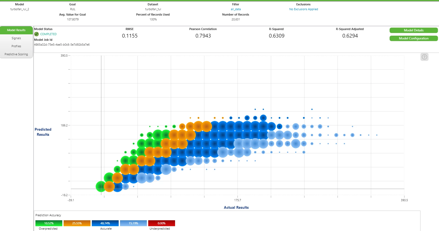Screen dimensions: 439x231
Task: Open the Model Details button
Action: [413, 30]
